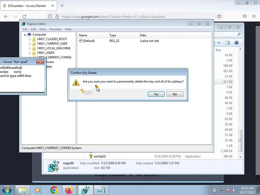This screenshot has width=260, height=195.
Task: Expand the HKEY_CLASSES_ROOT key
Action: (29, 39)
